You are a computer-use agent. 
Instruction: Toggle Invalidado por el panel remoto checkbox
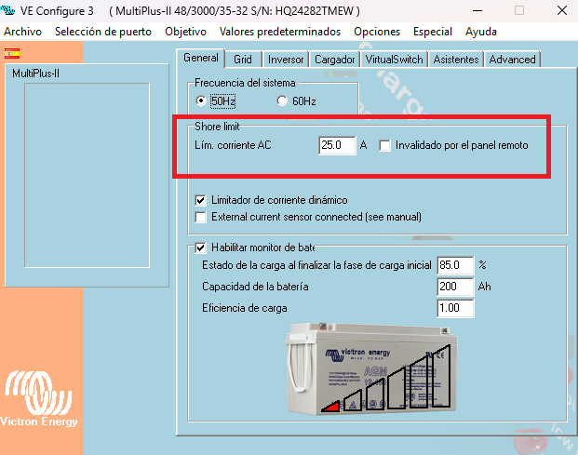(x=384, y=145)
